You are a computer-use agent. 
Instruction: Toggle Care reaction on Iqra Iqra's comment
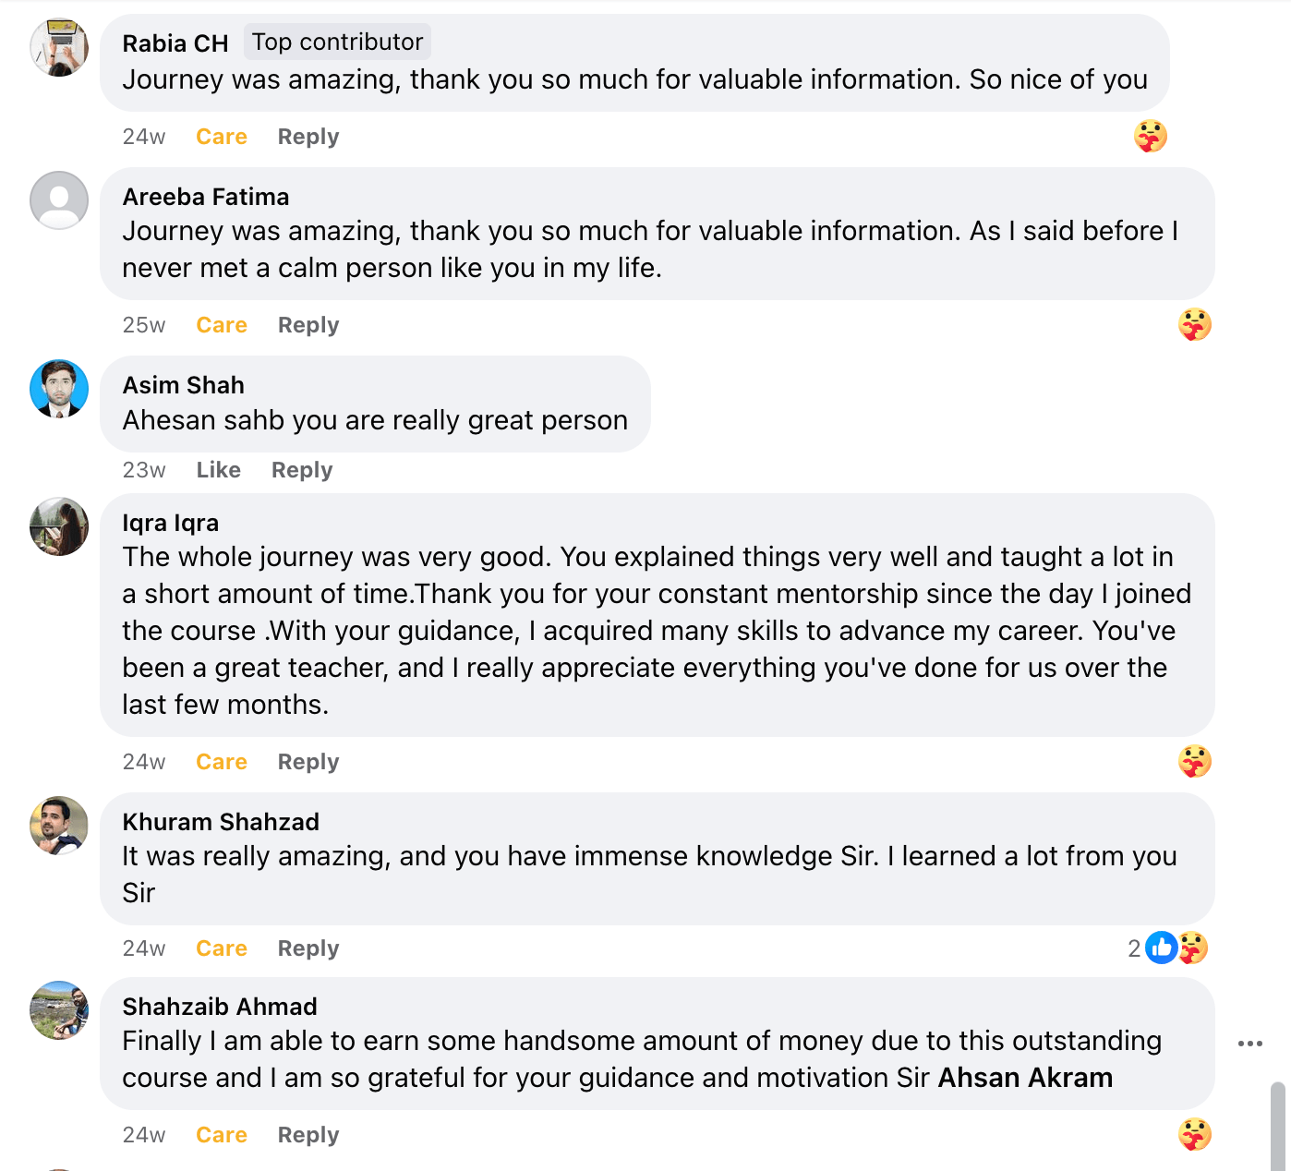(222, 762)
